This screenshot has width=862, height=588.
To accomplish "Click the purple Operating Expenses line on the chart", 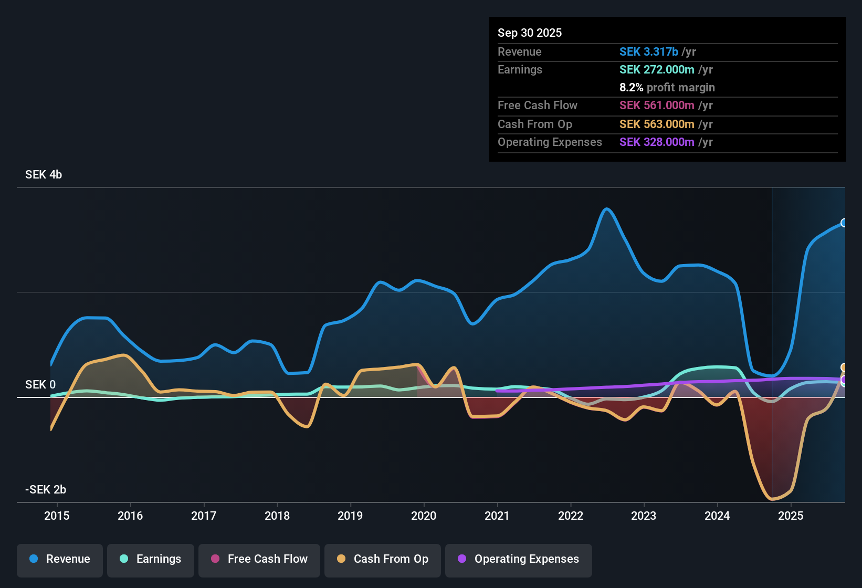I will (630, 386).
